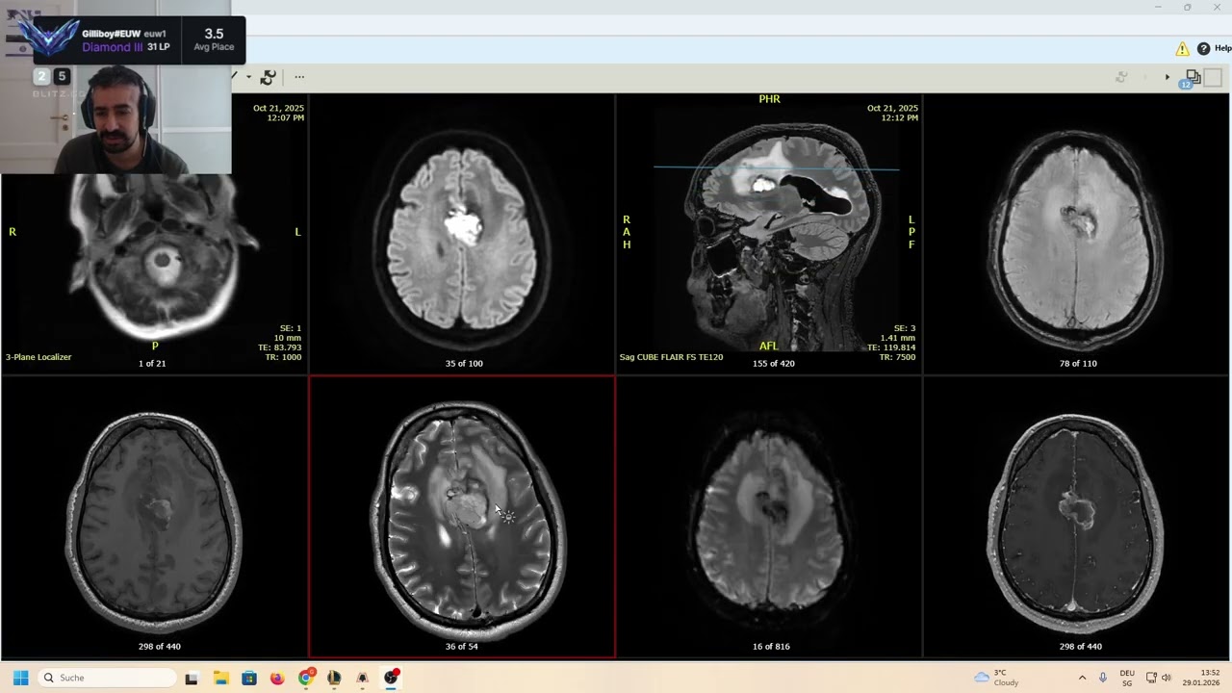Open OBS Studio taskbar icon
1232x693 pixels.
click(x=391, y=678)
